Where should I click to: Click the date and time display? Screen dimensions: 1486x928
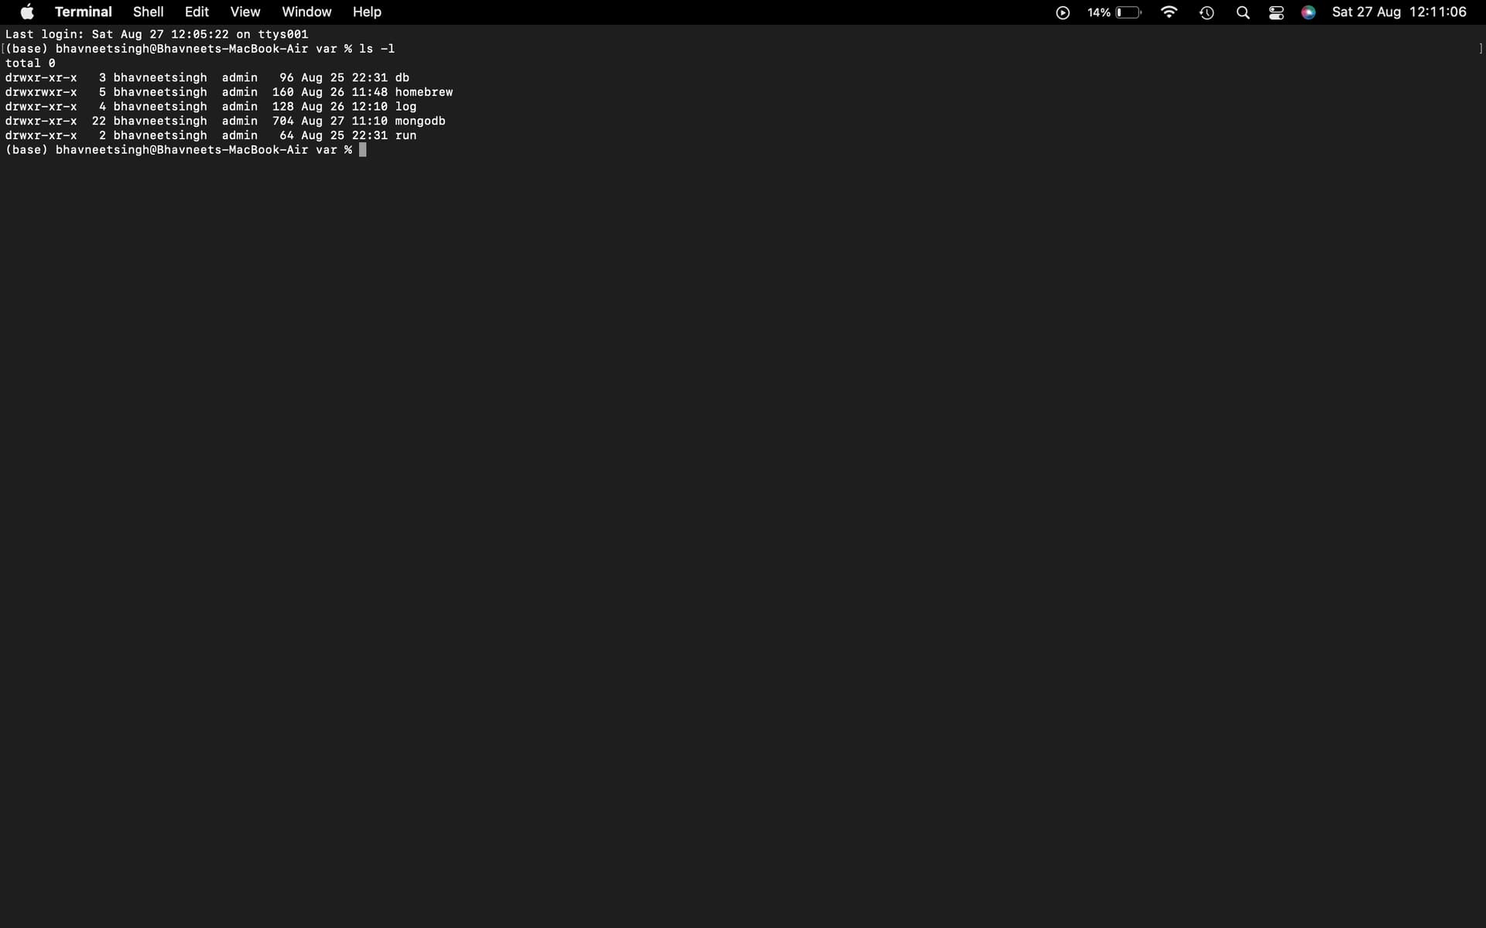click(1399, 12)
